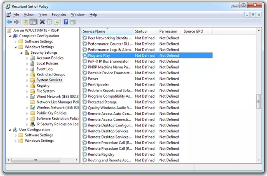Expand the Public Key Policies node
Viewport: 267px width, 176px height.
pos(27,113)
